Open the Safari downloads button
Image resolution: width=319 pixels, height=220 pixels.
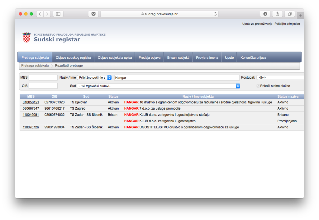point(265,14)
